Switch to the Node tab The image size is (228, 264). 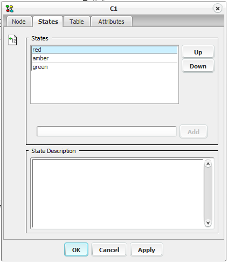click(19, 22)
